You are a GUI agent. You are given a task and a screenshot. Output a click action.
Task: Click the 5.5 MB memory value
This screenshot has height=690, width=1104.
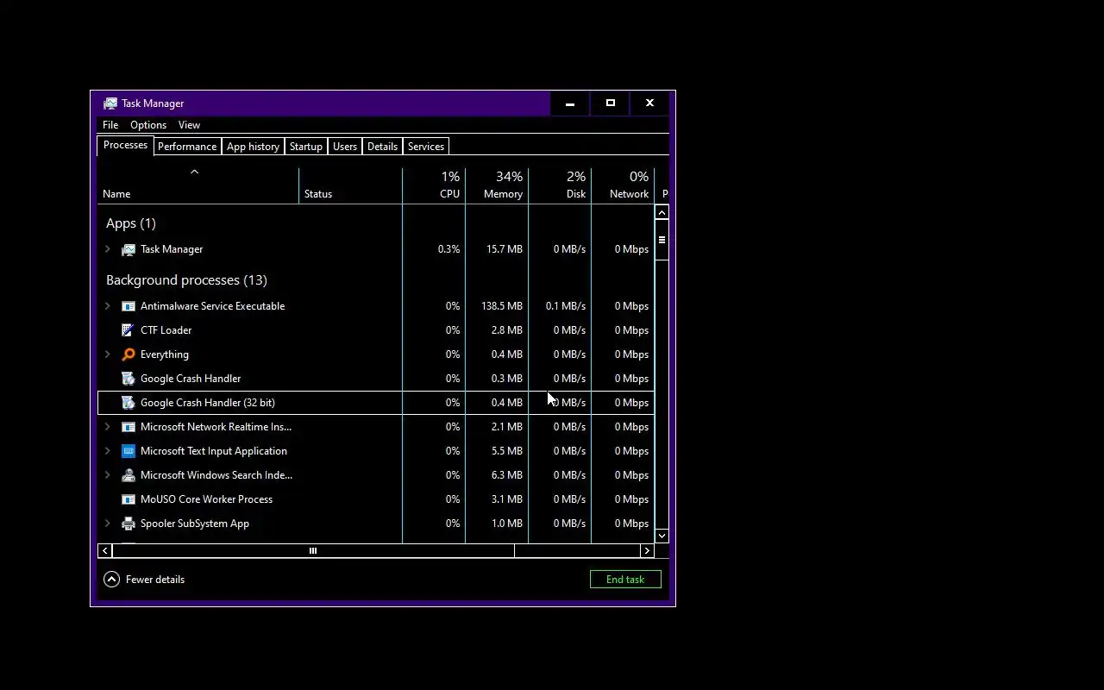507,451
